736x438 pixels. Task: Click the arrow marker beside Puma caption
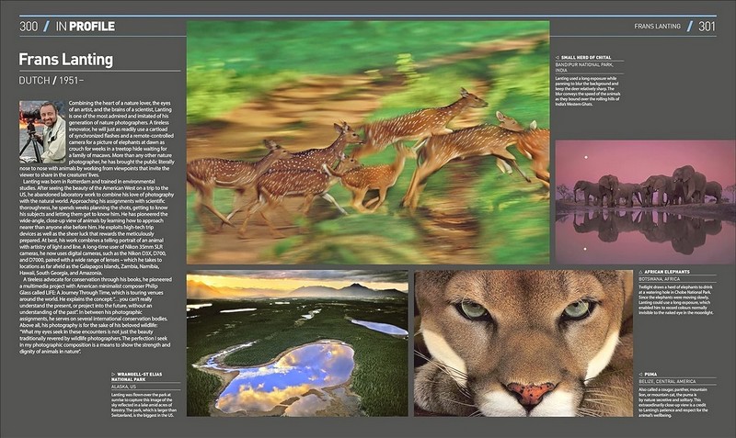pos(639,375)
